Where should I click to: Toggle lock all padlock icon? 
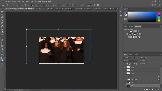coord(137,64)
